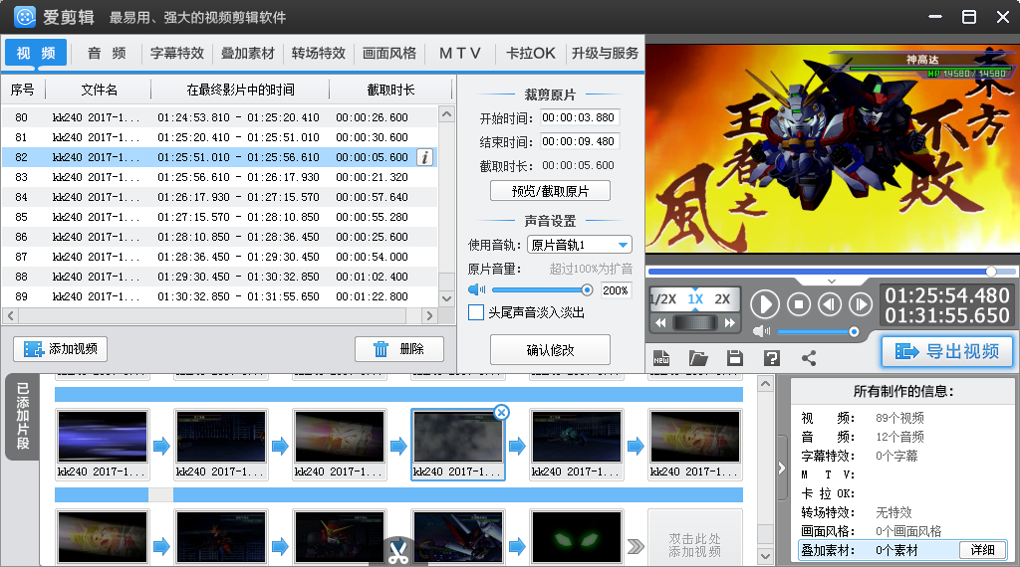The width and height of the screenshot is (1020, 567).
Task: Collapse info panel with side arrow
Action: tap(781, 469)
